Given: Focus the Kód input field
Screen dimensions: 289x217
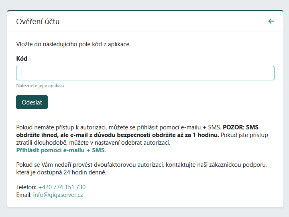Looking at the screenshot, I should pyautogui.click(x=145, y=73).
